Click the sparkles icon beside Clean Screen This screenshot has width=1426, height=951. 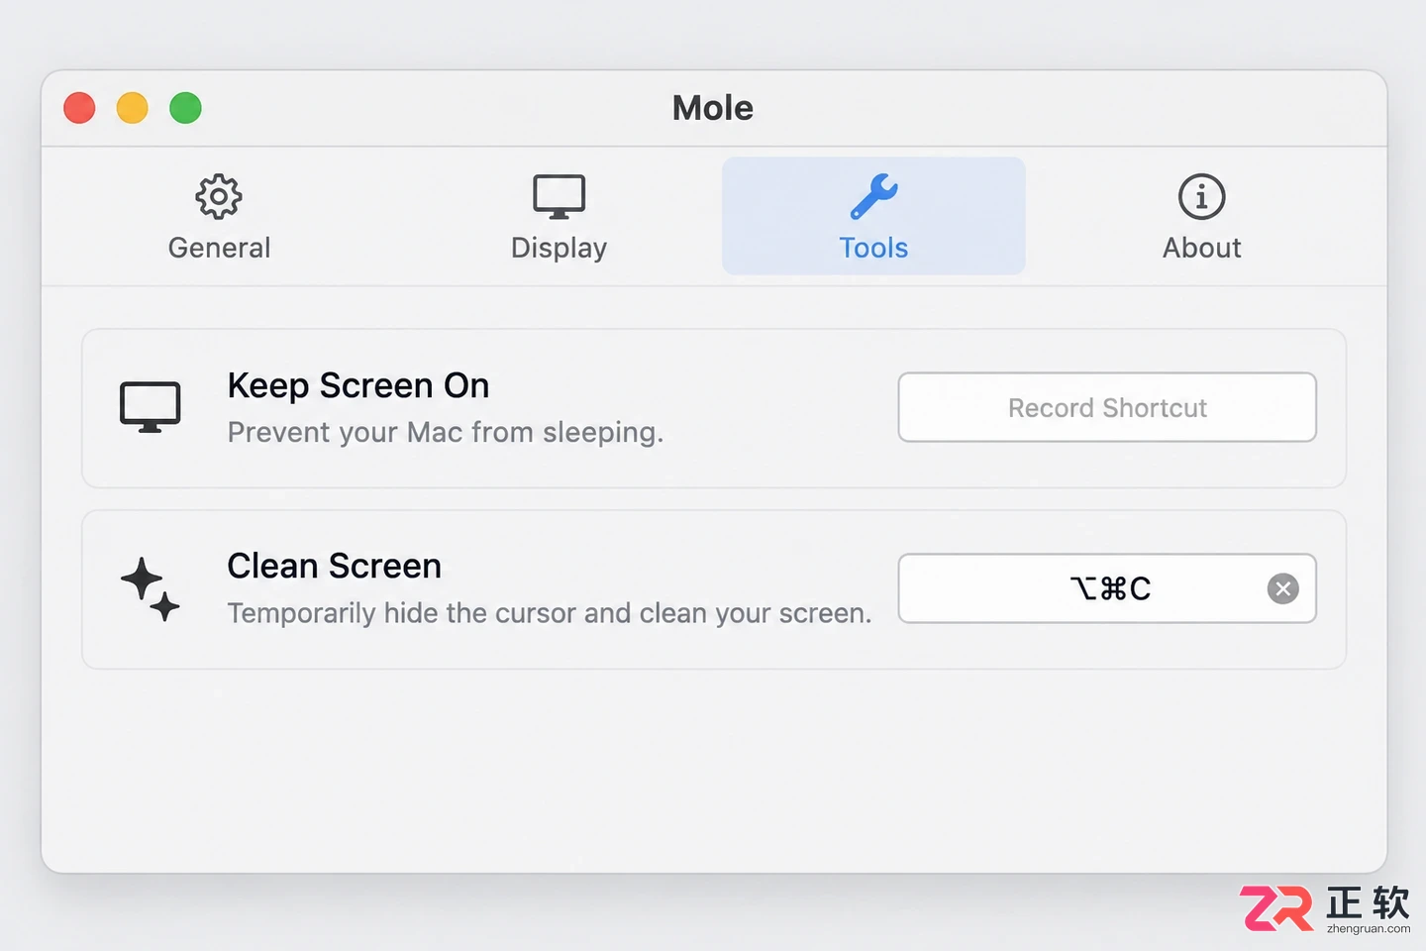(151, 588)
